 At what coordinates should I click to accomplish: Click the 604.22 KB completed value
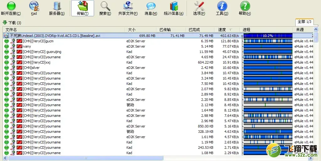click(x=206, y=62)
